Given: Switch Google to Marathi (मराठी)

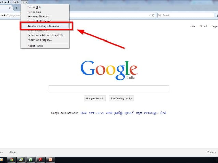Looking at the screenshot, I should click(109, 113).
